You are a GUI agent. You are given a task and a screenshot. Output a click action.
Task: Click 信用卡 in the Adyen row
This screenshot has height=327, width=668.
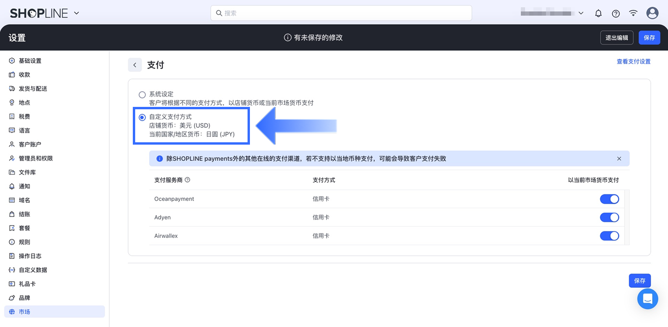321,217
